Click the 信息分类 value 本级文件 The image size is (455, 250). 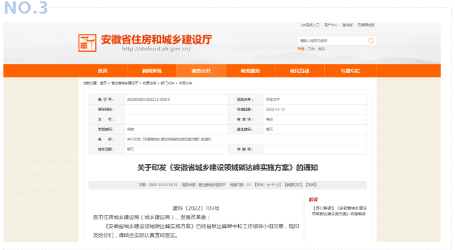coord(273,99)
